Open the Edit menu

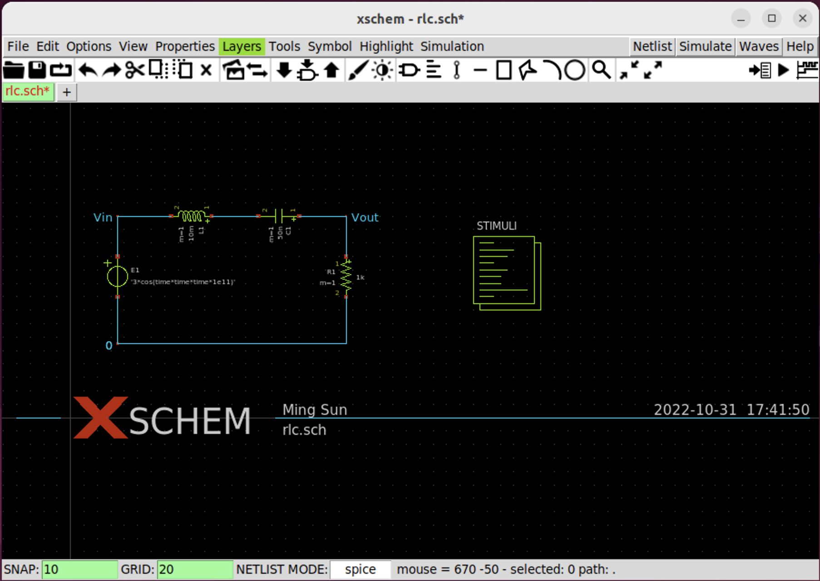point(48,46)
